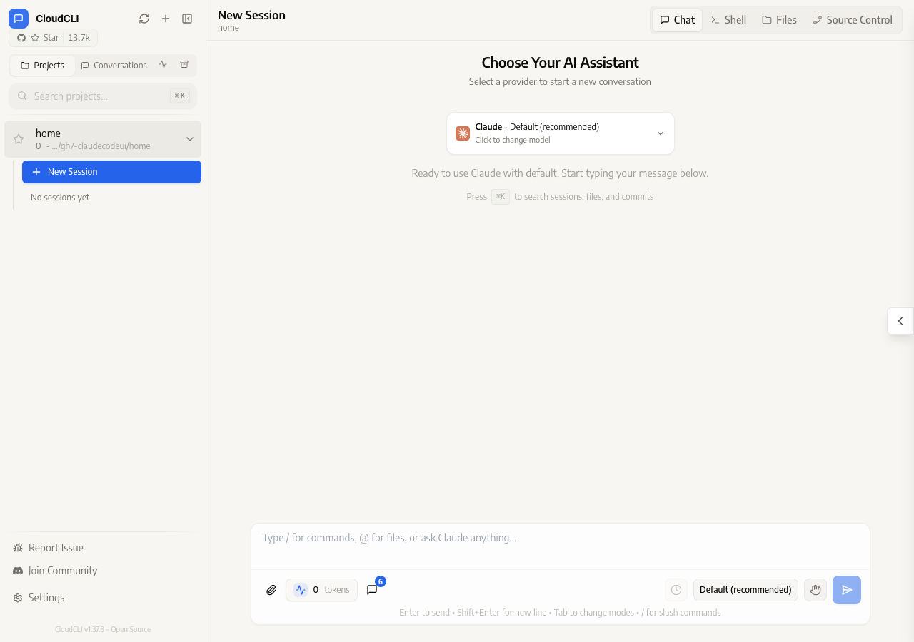The height and width of the screenshot is (642, 914).
Task: Open the Default (recommended) mode dropdown
Action: [x=745, y=590]
